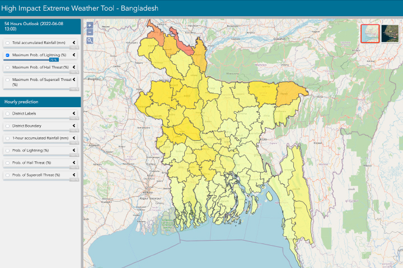Zoom out on the map
The width and height of the screenshot is (403, 268).
coord(90,33)
